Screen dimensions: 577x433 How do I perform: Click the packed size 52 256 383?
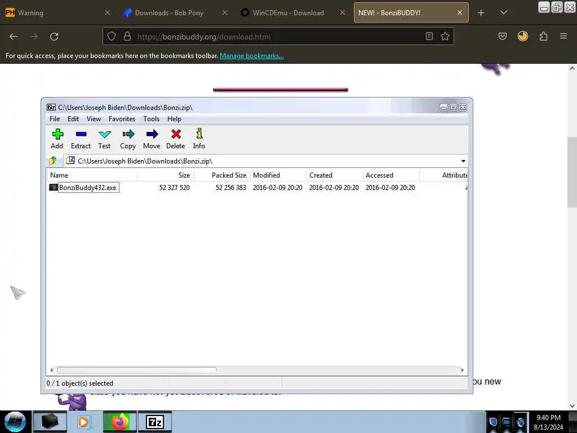click(230, 187)
